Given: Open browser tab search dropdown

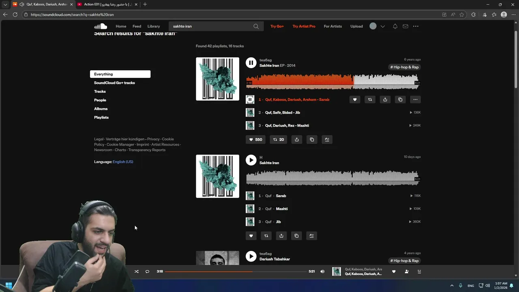Looking at the screenshot, I should point(5,4).
